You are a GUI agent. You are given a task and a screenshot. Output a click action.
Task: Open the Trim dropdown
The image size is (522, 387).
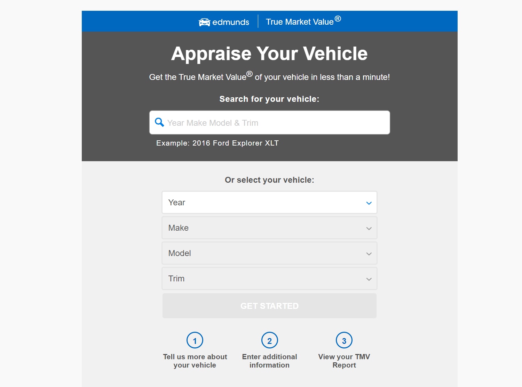click(x=269, y=279)
